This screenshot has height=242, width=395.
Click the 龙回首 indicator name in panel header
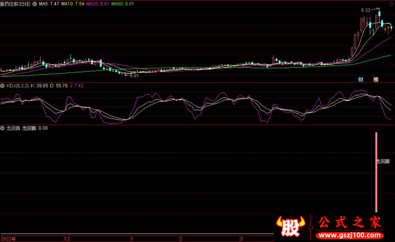(x=13, y=128)
